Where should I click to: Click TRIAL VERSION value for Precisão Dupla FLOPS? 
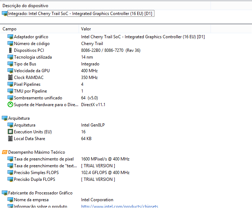[x=98, y=179]
